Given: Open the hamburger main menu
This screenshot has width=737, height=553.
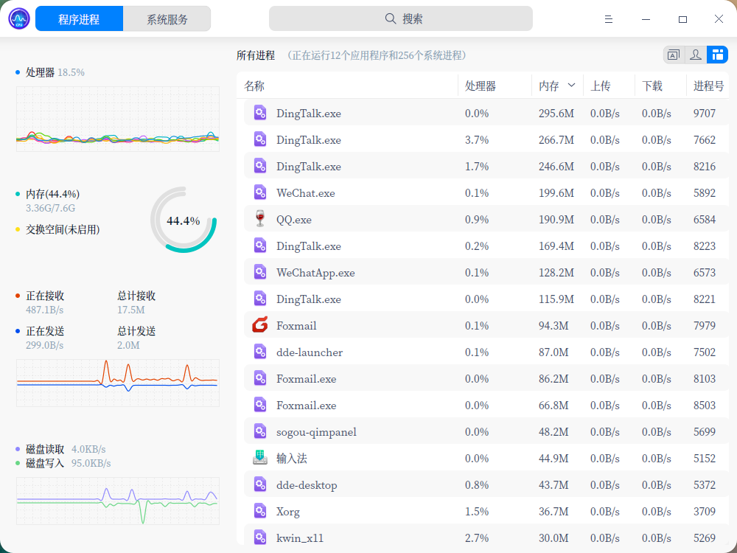Looking at the screenshot, I should [608, 19].
